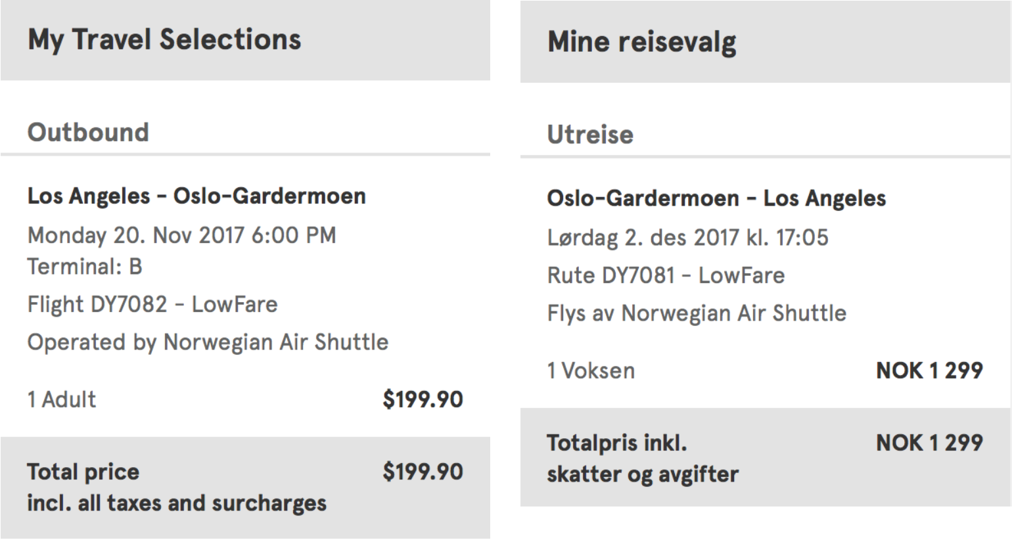Select the Lørdag 2. des 2017 departure time
The image size is (1012, 540).
tap(687, 237)
